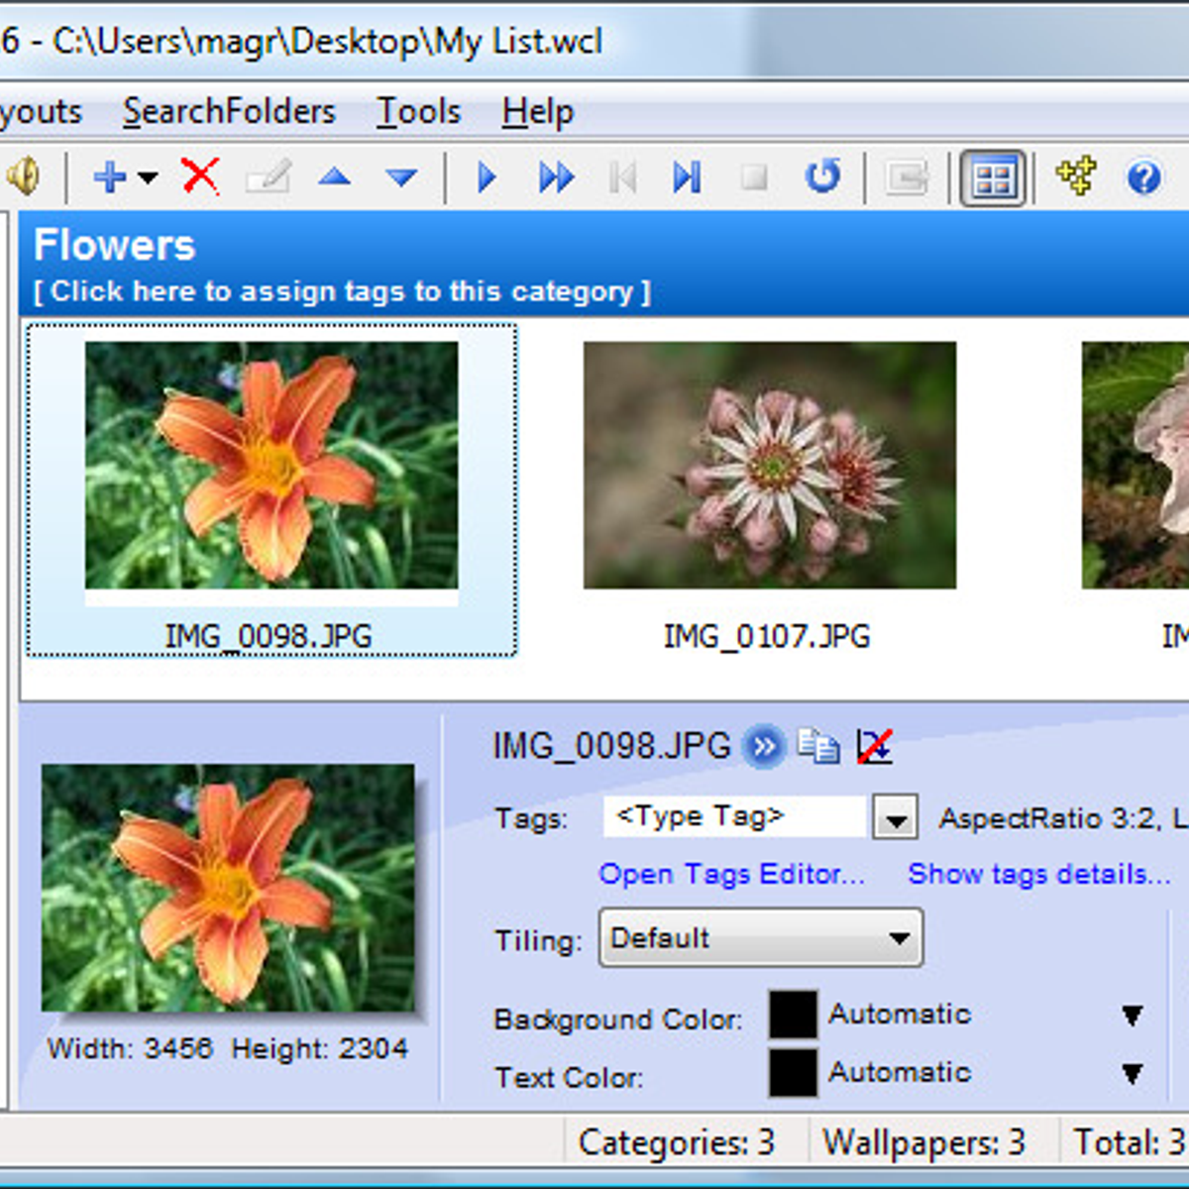
Task: Move the selected wallpaper up
Action: point(335,176)
